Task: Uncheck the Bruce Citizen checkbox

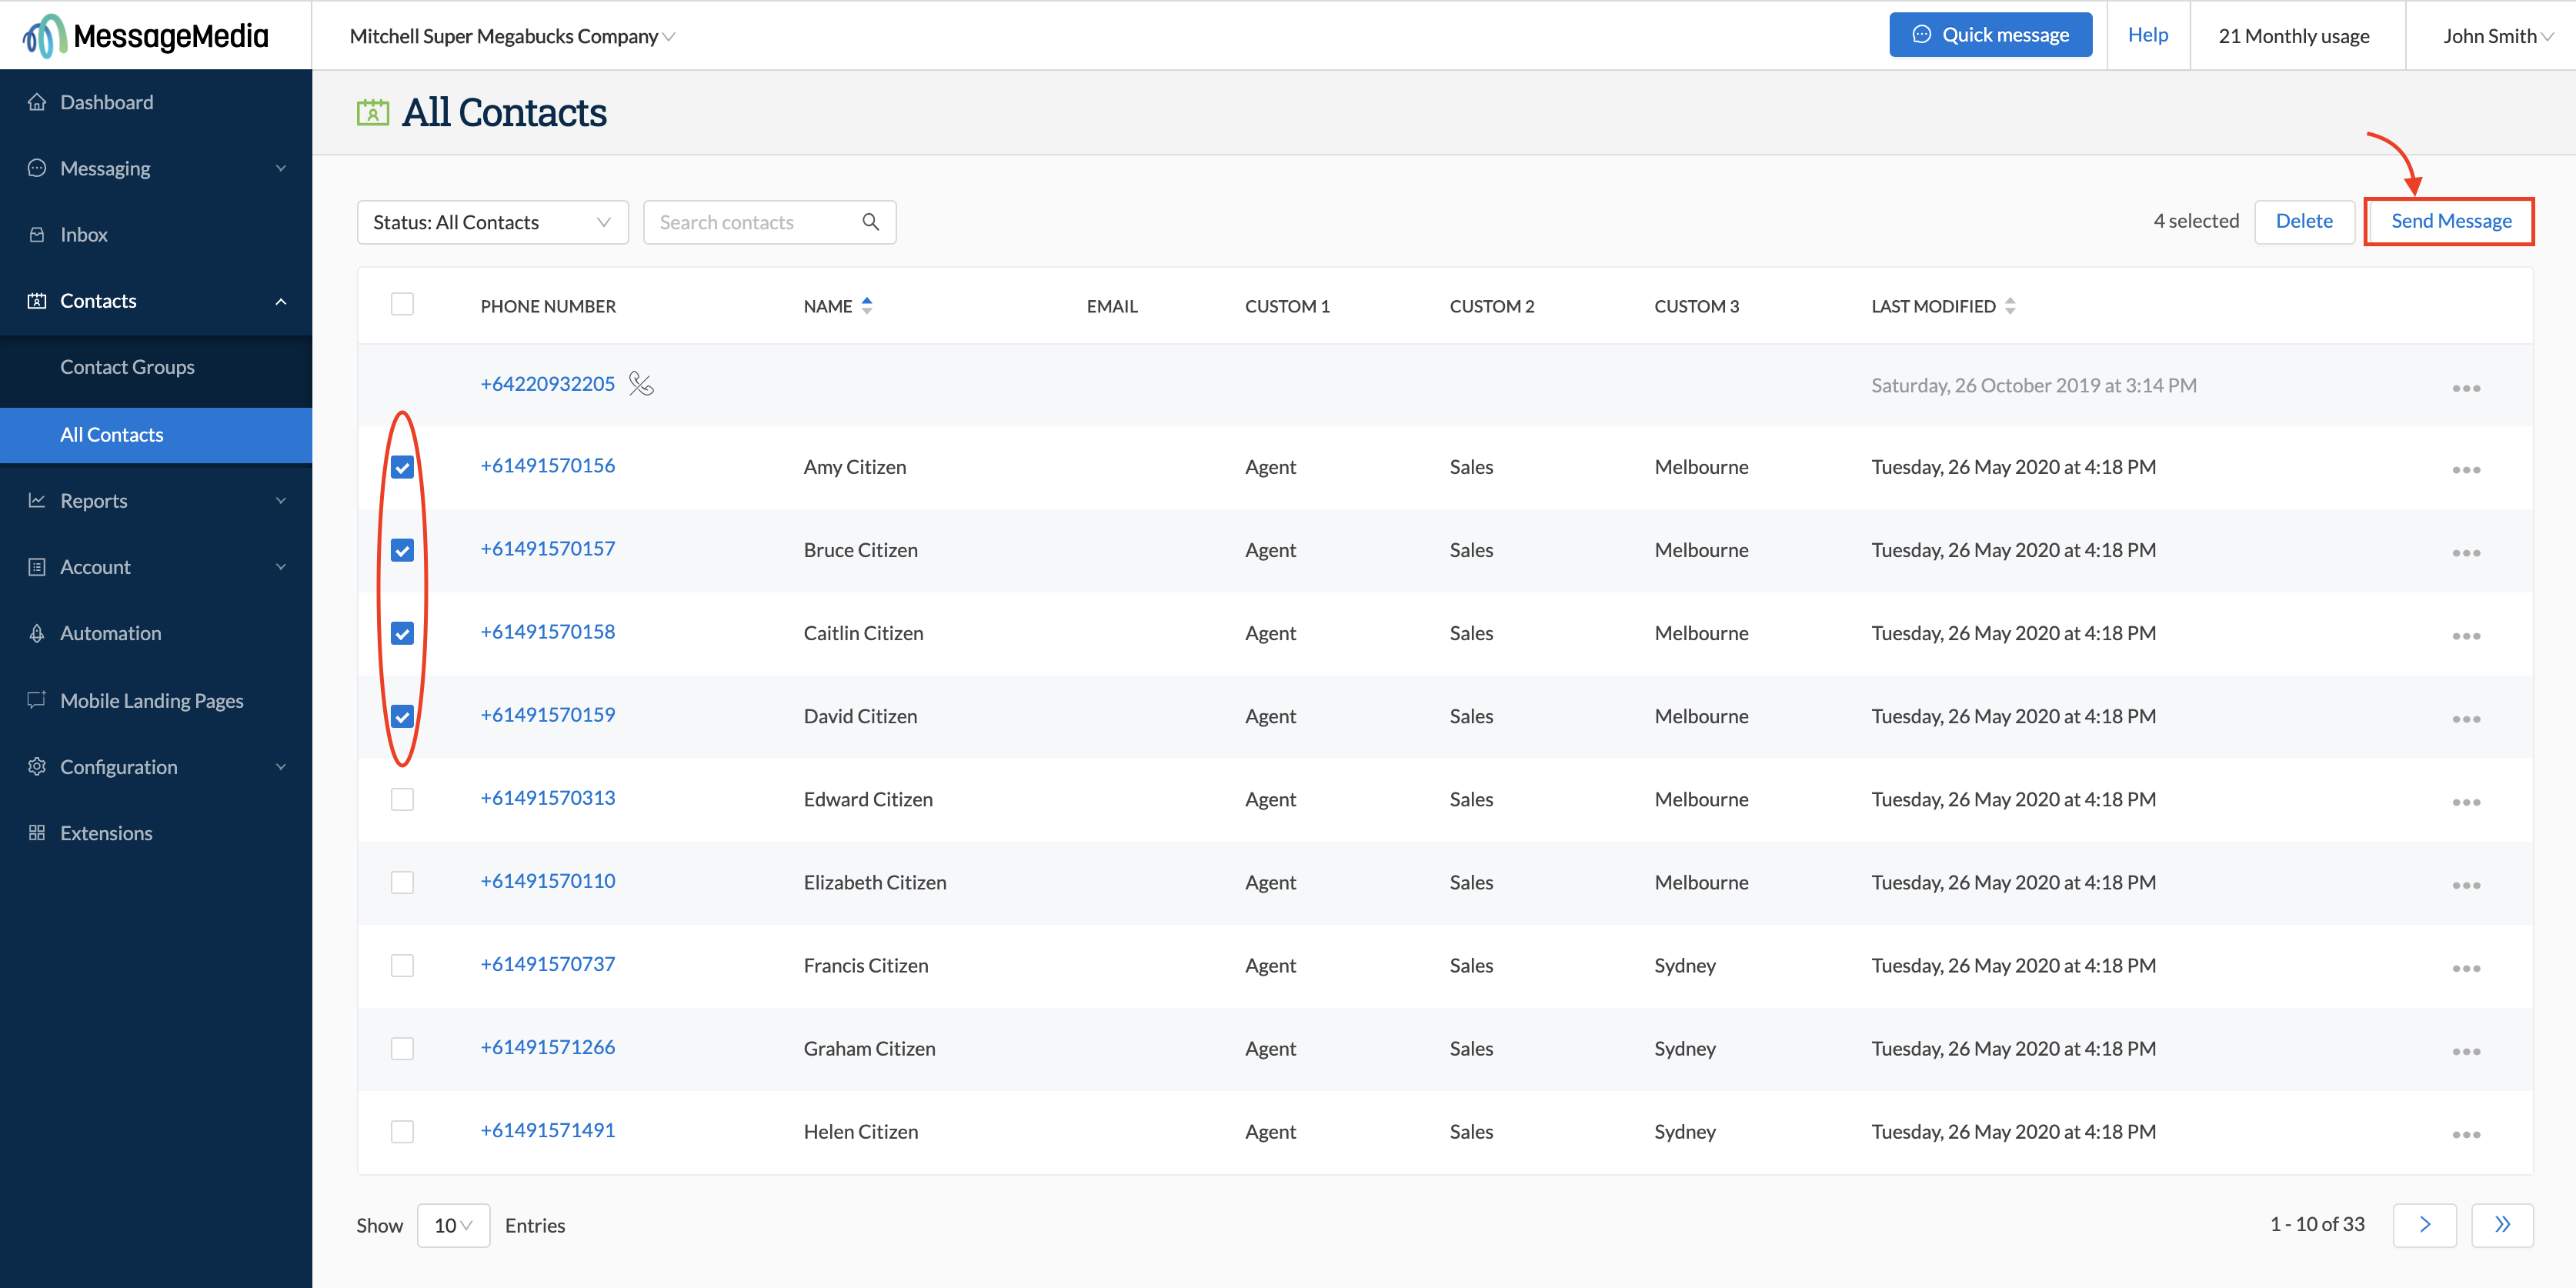Action: [x=402, y=550]
